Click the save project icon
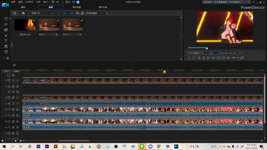This screenshot has height=150, width=267. (x=53, y=2)
